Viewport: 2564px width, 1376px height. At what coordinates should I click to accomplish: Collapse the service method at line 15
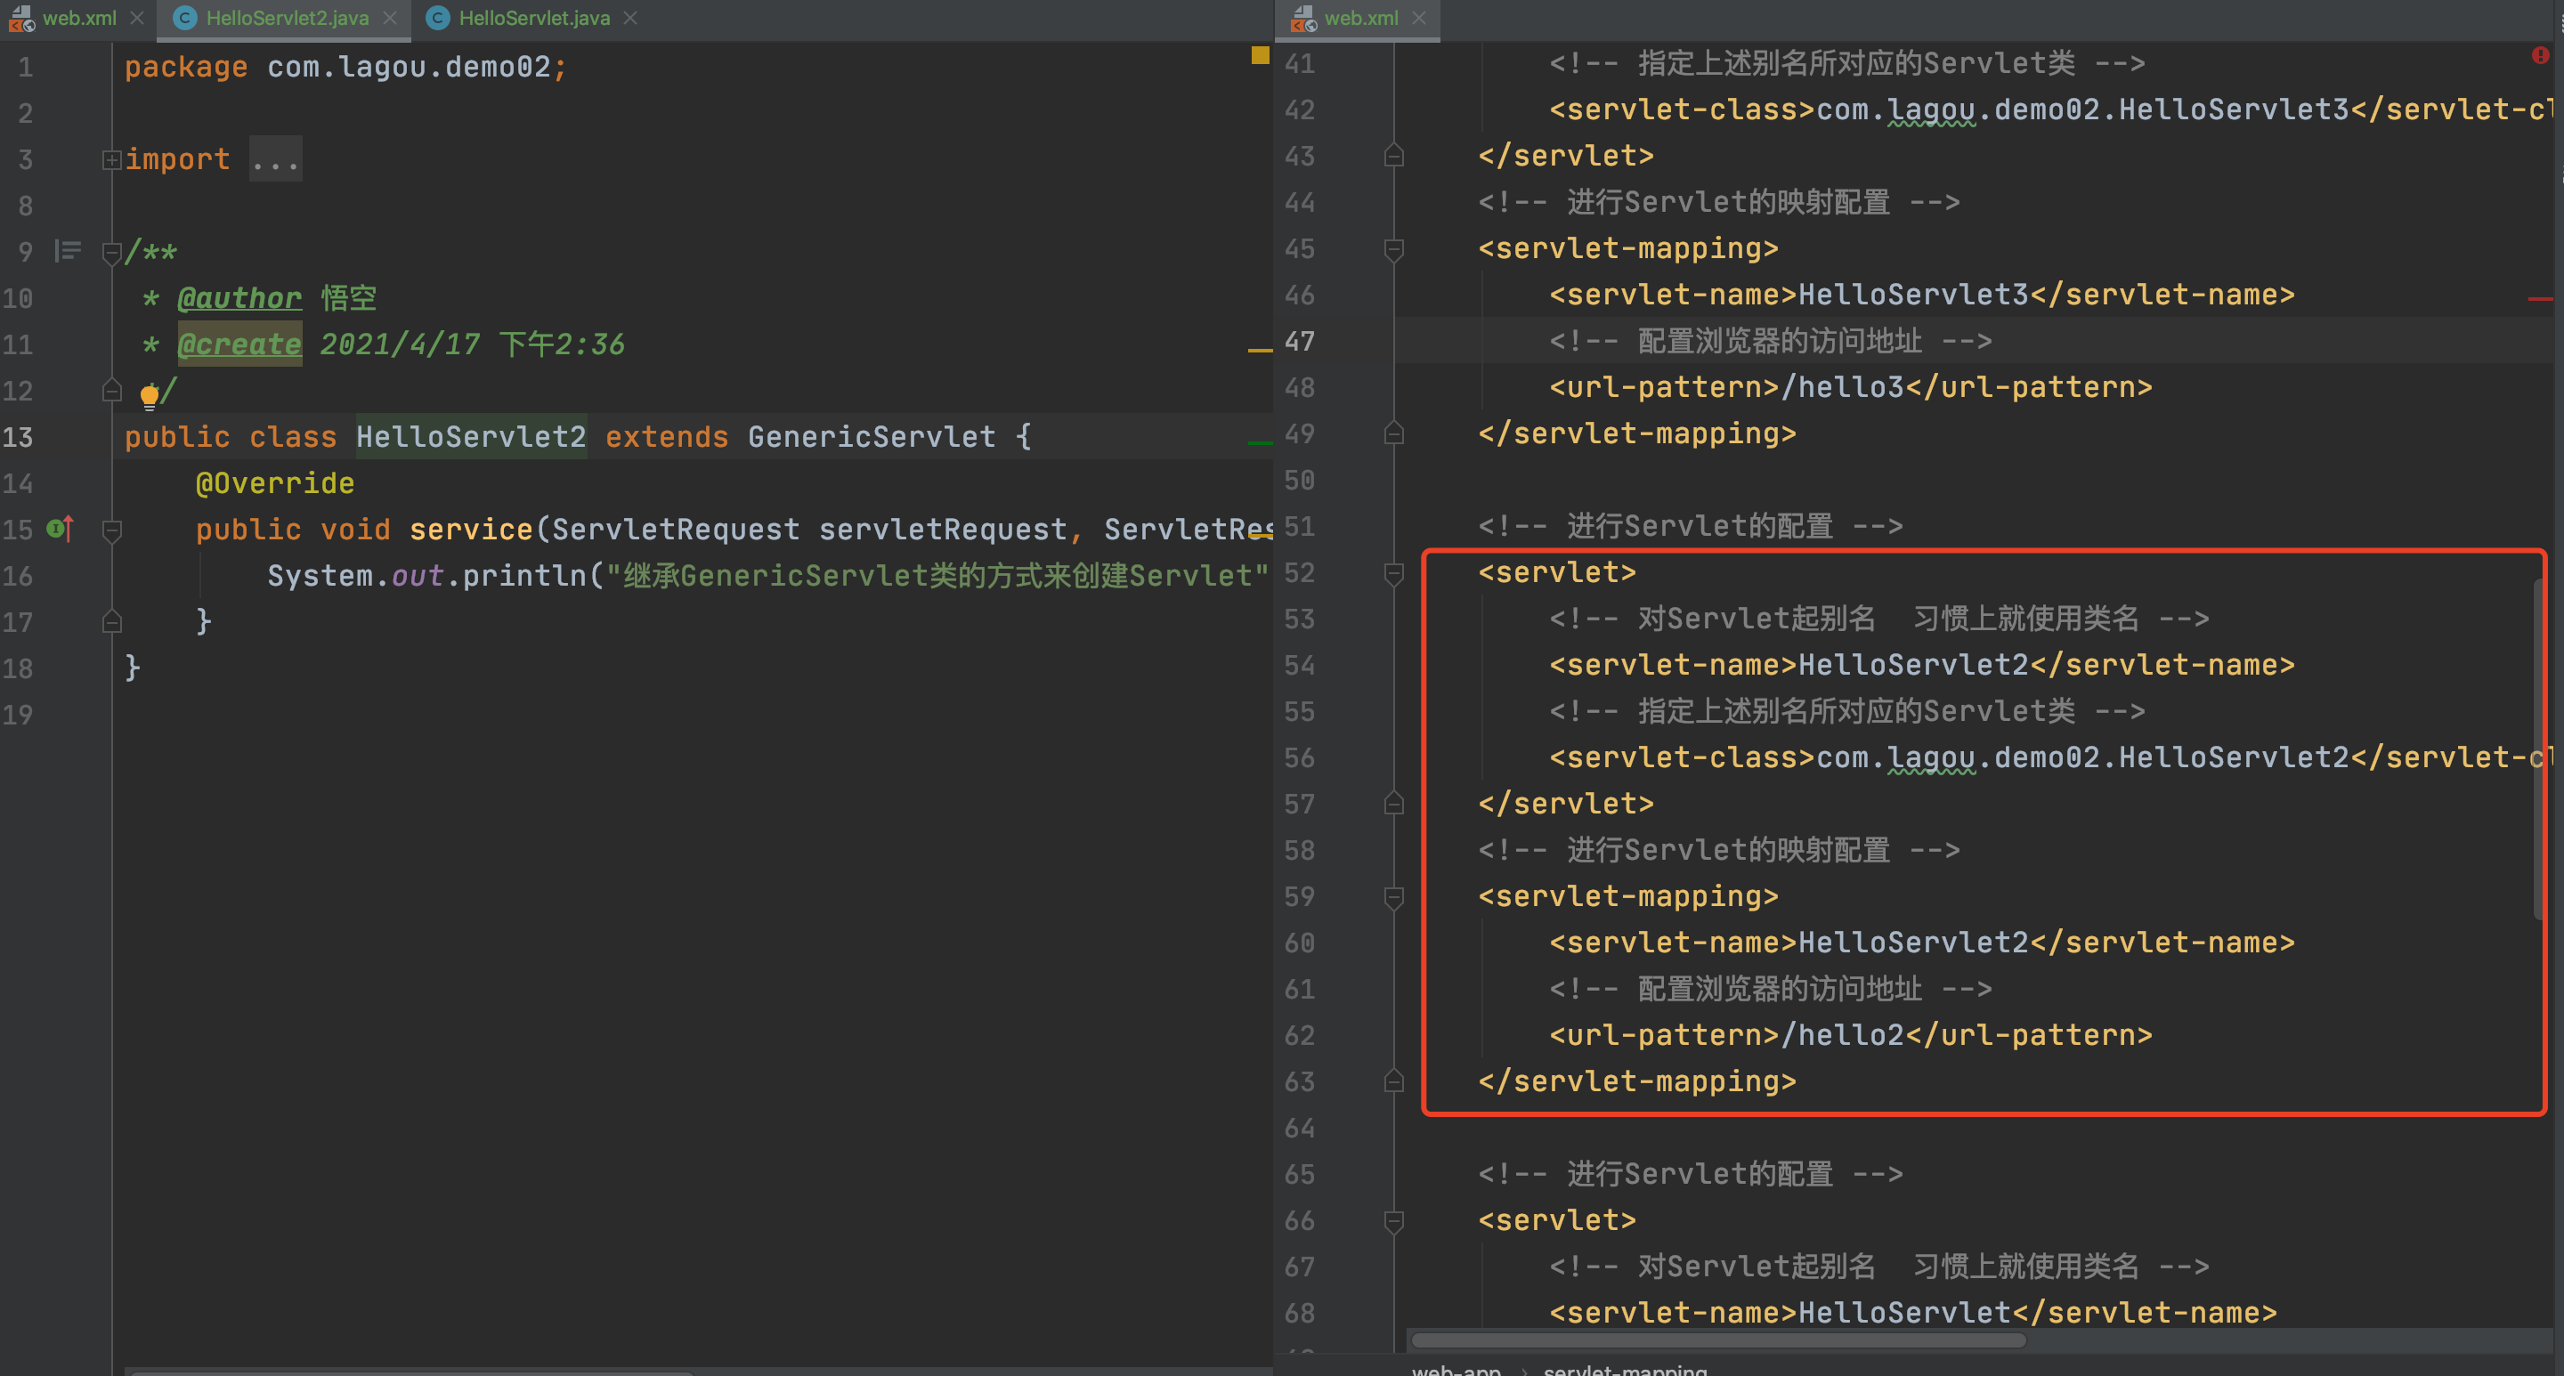pyautogui.click(x=111, y=530)
